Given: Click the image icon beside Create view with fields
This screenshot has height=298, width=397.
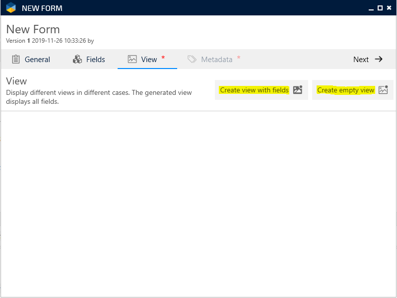Looking at the screenshot, I should coord(298,90).
